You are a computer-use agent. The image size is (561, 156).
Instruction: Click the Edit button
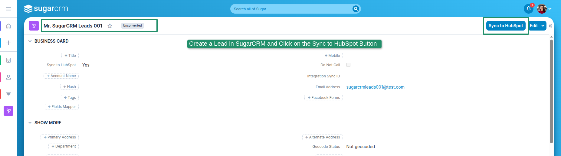534,26
